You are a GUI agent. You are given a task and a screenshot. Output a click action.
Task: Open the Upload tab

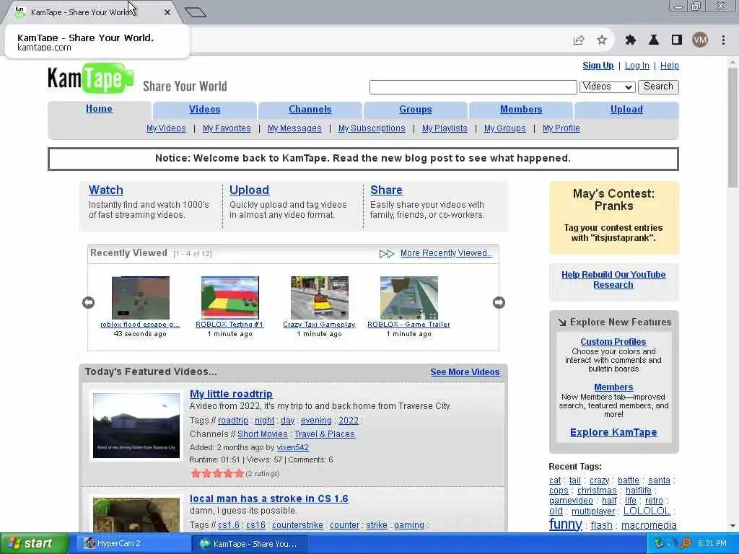click(x=626, y=110)
